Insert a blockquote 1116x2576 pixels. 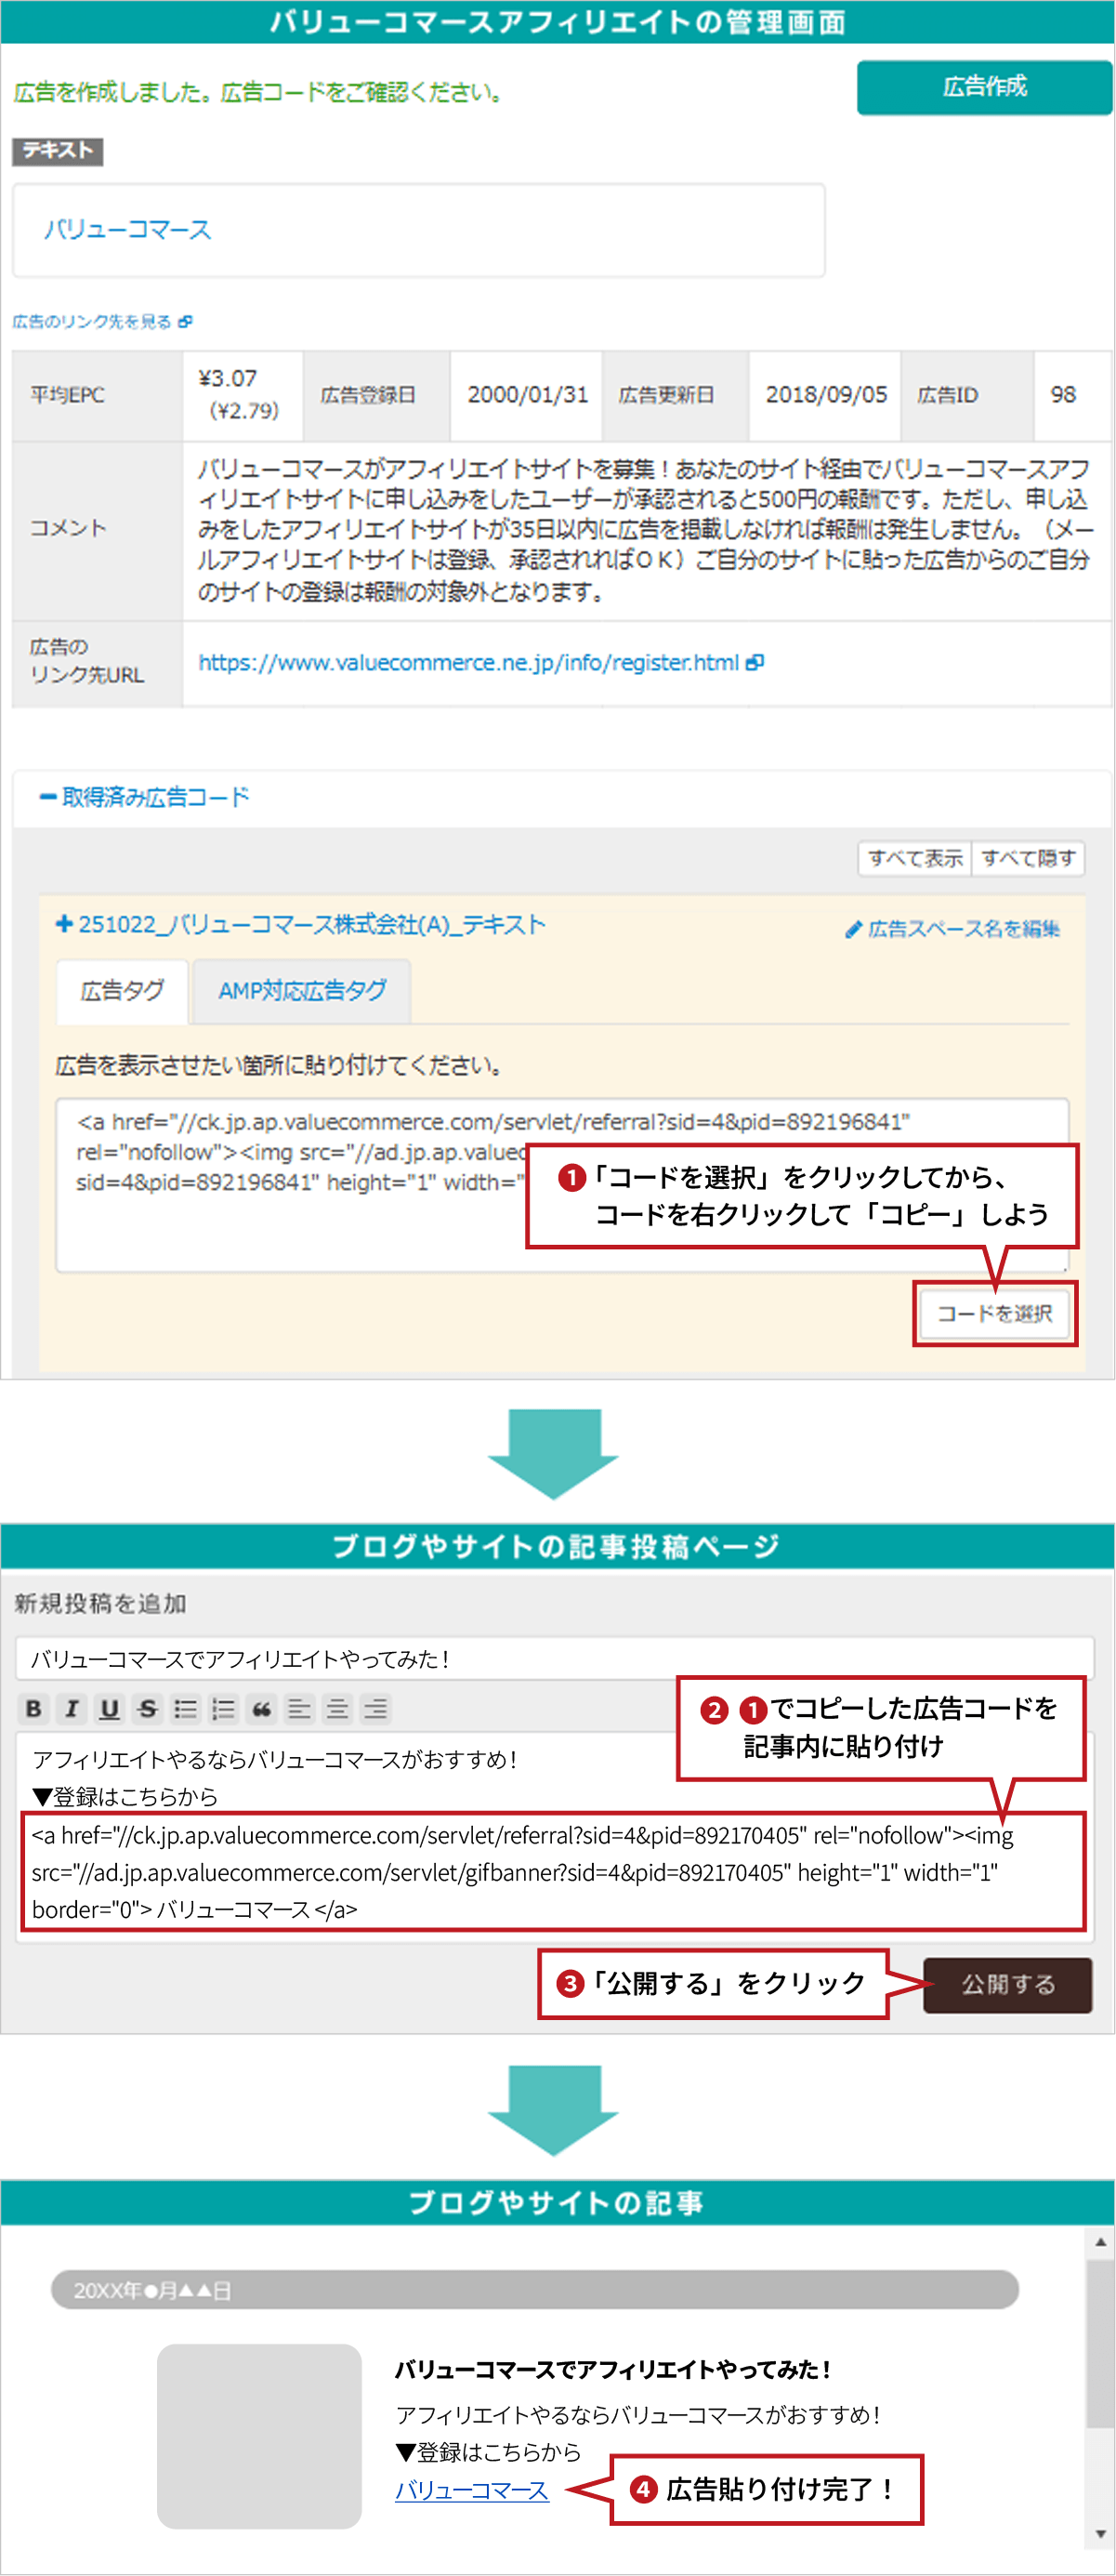pyautogui.click(x=262, y=1708)
